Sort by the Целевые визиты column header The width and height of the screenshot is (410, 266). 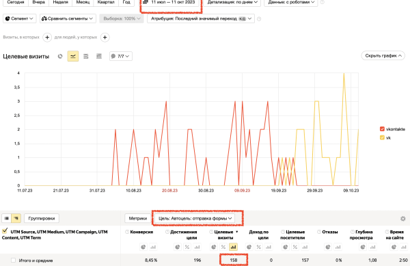[x=223, y=235]
